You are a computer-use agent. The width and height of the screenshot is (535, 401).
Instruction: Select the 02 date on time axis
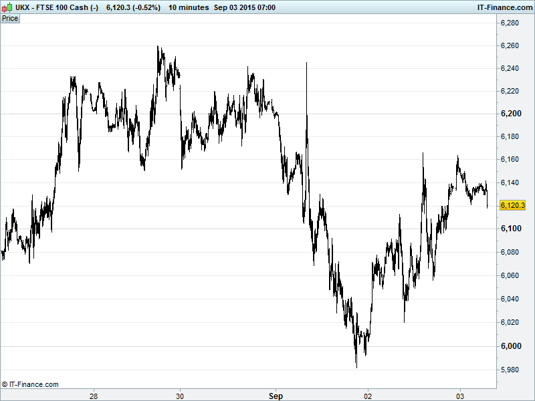[368, 396]
